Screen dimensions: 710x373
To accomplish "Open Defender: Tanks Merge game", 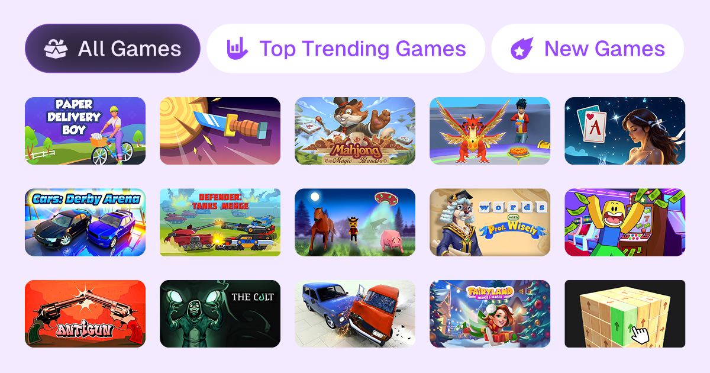I will (220, 222).
